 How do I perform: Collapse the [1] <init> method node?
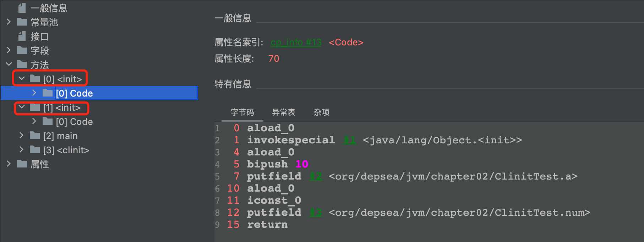(x=22, y=107)
